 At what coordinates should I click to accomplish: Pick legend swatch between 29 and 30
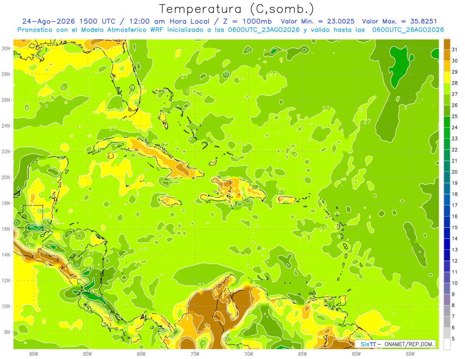tap(447, 66)
